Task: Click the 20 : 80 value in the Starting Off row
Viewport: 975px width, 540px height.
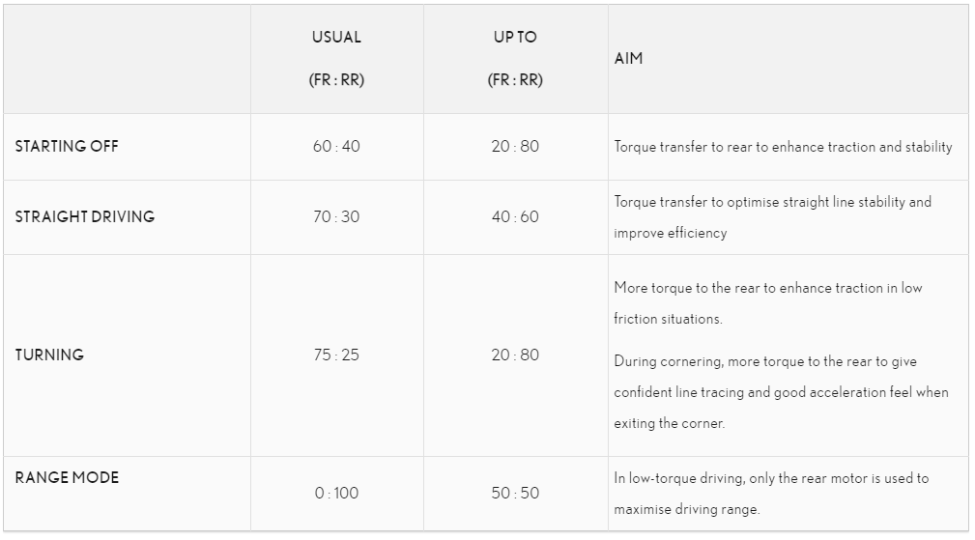Action: [x=515, y=147]
